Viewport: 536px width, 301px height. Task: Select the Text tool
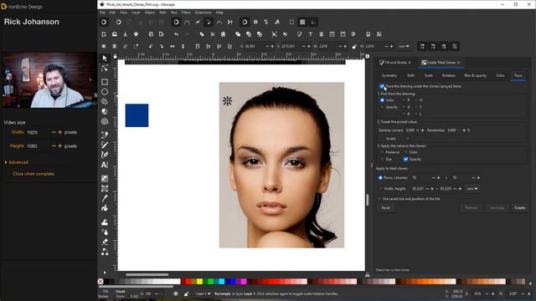(105, 165)
